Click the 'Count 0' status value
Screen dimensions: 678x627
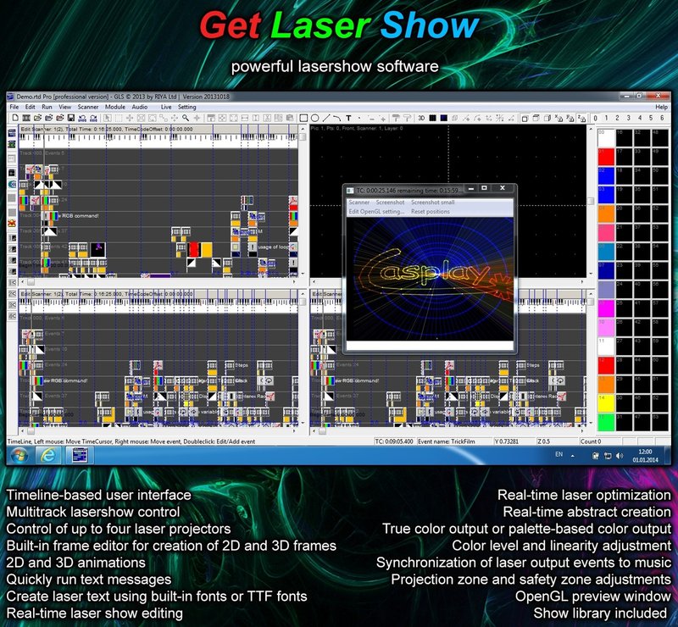coord(591,441)
